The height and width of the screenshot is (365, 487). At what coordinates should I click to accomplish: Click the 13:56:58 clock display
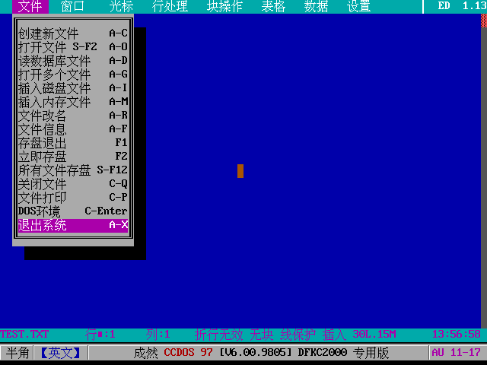(457, 335)
